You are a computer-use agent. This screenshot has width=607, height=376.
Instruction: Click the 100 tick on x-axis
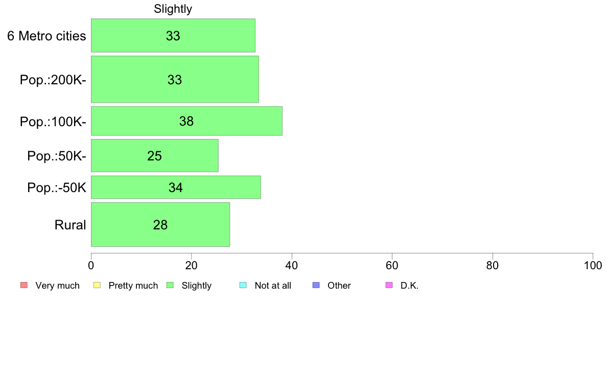pyautogui.click(x=593, y=265)
